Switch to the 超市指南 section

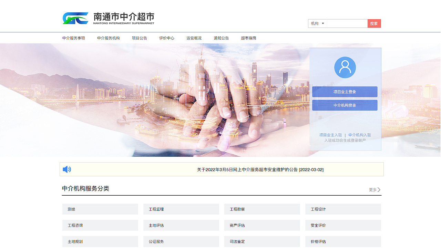click(x=249, y=38)
